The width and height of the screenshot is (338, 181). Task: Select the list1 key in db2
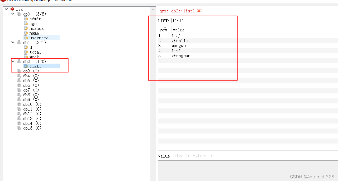click(x=35, y=66)
